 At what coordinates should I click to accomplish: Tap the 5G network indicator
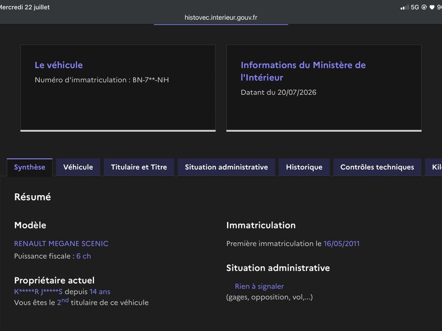click(x=415, y=7)
